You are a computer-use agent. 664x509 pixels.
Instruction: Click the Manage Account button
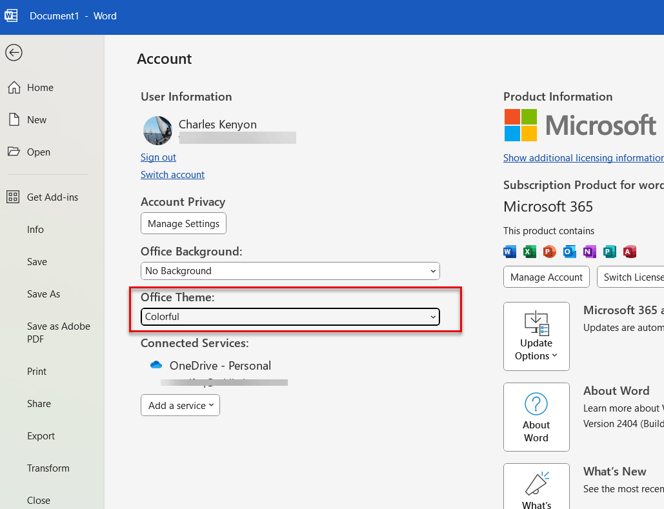[547, 277]
